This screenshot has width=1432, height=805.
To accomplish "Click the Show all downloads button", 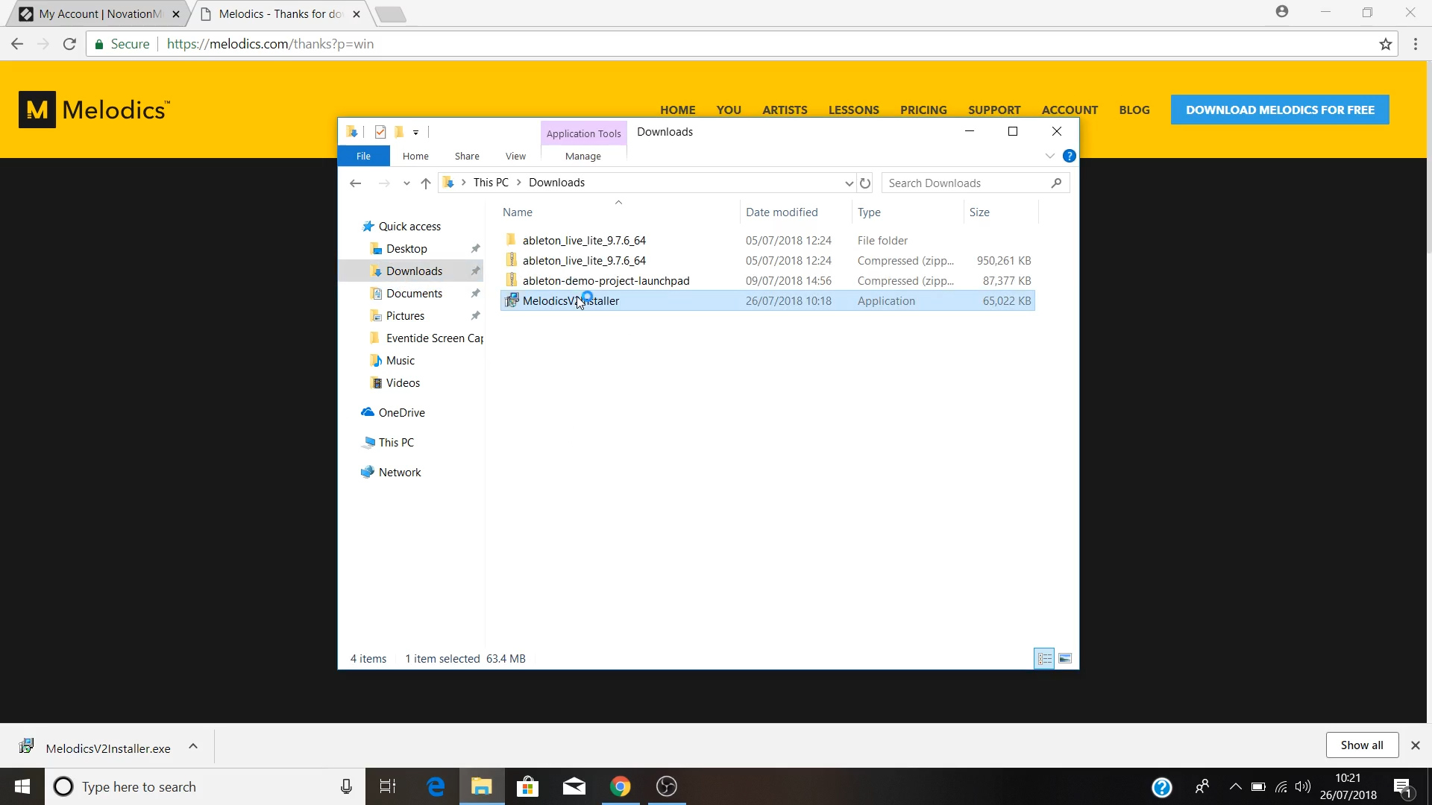I will [1362, 745].
